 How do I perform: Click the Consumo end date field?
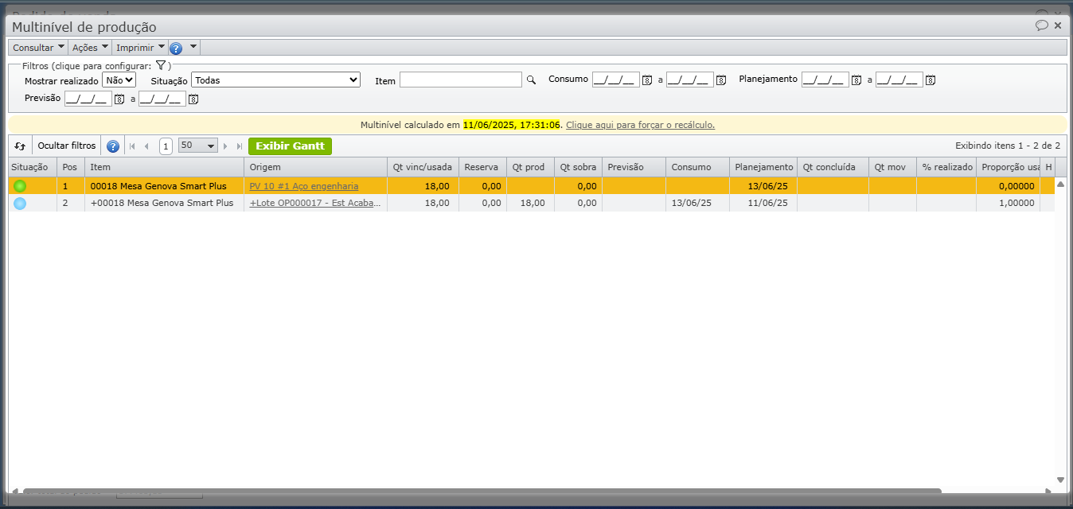[x=690, y=80]
